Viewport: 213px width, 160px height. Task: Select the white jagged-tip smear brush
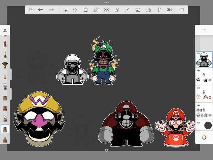5,118
